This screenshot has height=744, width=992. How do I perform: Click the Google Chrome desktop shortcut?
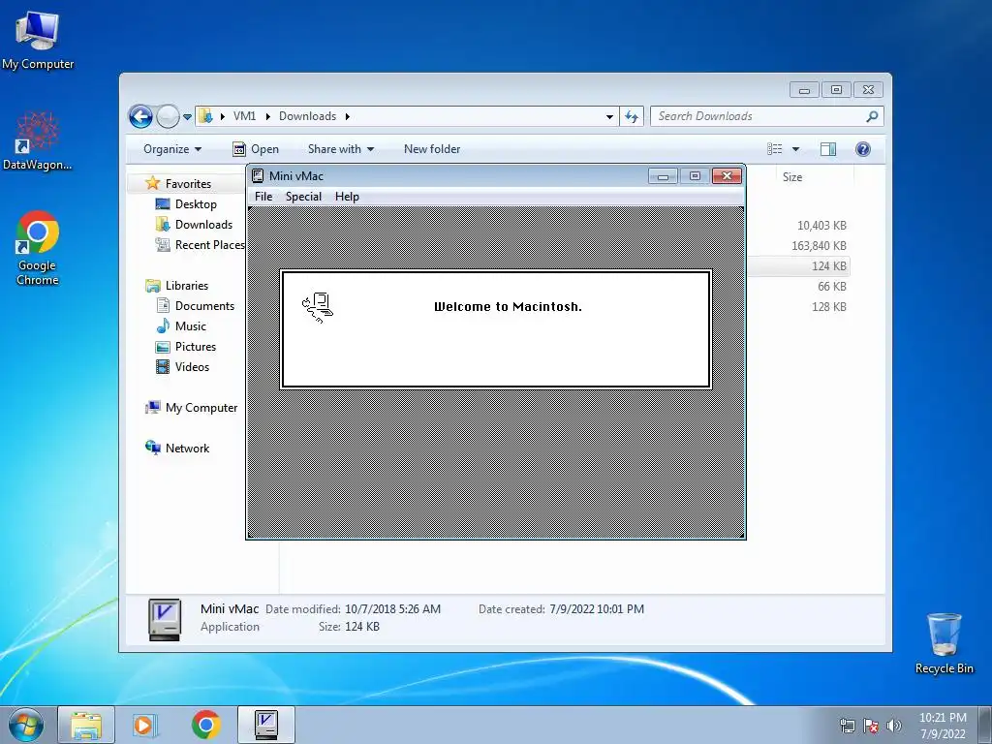(x=38, y=248)
